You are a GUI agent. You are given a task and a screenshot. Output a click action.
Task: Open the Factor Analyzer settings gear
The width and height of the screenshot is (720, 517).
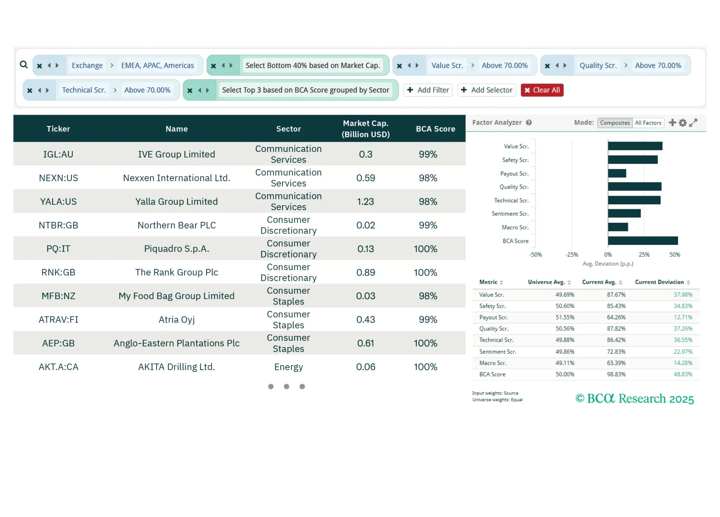[682, 122]
